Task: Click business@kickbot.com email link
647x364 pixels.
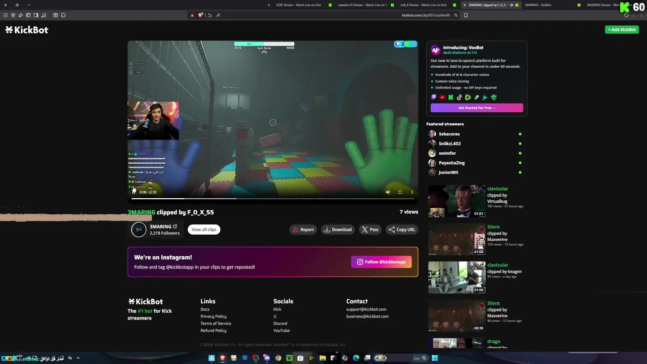Action: click(x=367, y=316)
